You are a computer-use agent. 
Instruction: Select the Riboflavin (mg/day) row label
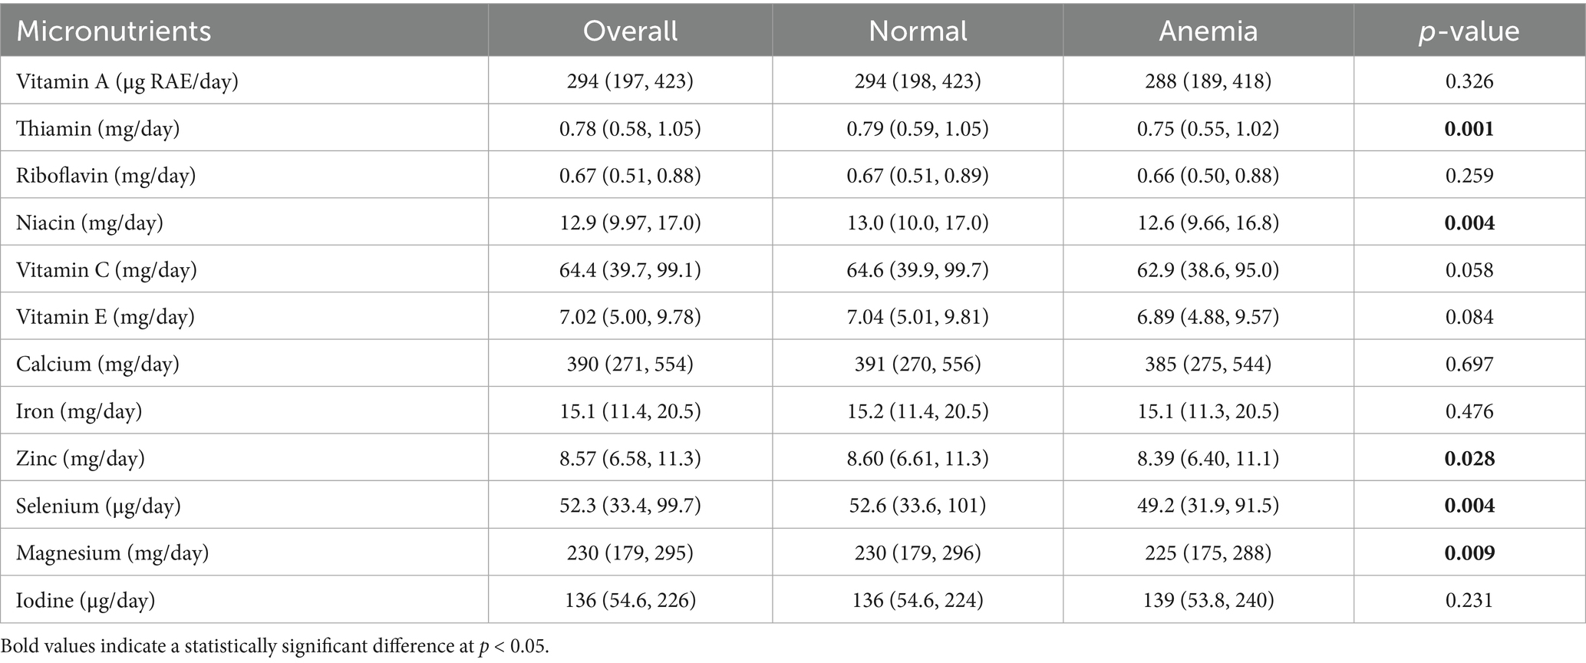pyautogui.click(x=106, y=176)
